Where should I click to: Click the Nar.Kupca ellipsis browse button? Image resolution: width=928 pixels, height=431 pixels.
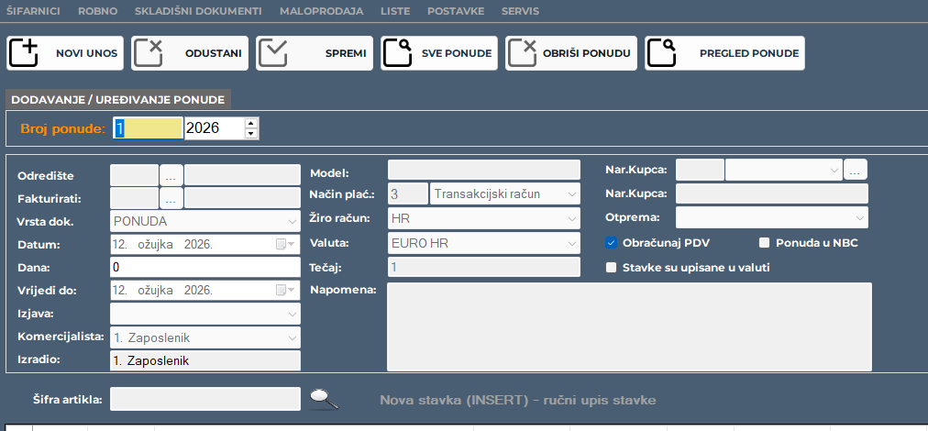856,170
